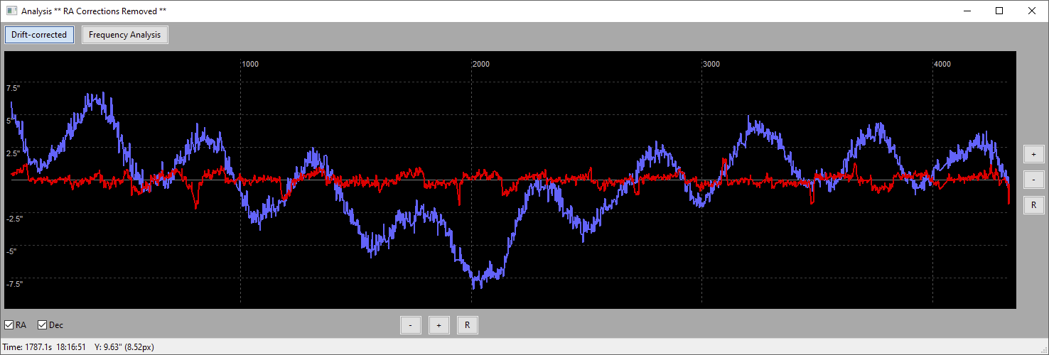
Task: Click the vertical zoom-in plus button beside graph
Action: tap(1033, 154)
